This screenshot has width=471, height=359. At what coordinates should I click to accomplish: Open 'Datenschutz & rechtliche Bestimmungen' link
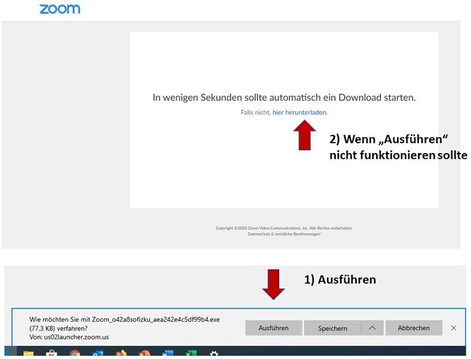tap(284, 234)
